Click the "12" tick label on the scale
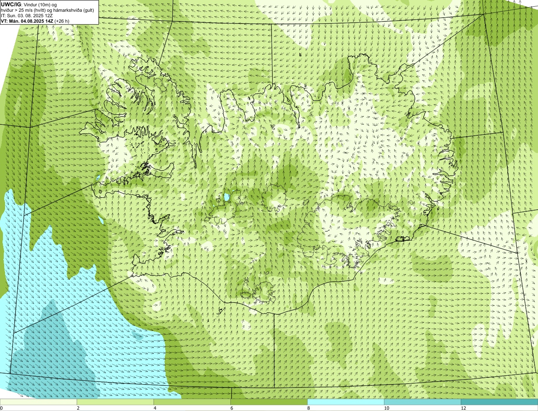 tap(463, 408)
